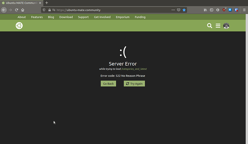Open the Features menu item
The image size is (248, 144).
37,17
